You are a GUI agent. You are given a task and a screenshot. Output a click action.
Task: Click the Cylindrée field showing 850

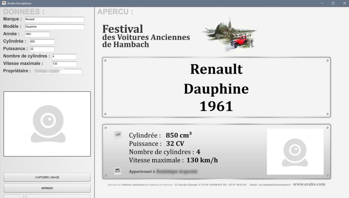(42, 42)
